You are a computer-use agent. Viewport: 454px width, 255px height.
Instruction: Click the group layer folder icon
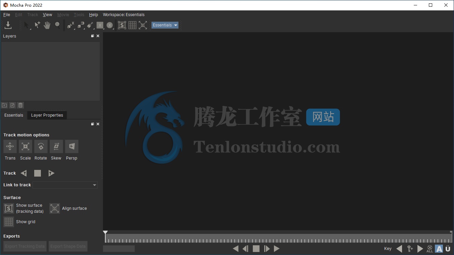click(4, 105)
